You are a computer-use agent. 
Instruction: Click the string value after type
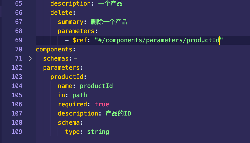coord(98,132)
